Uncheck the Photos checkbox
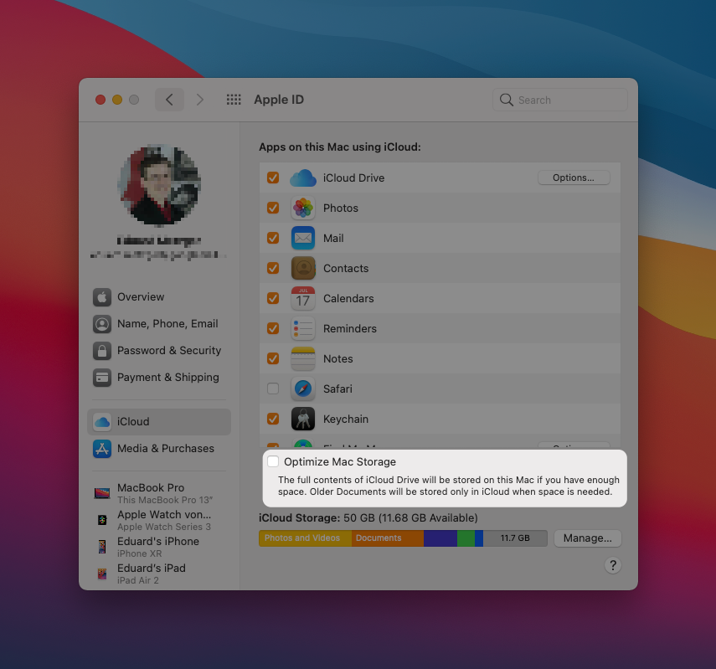The image size is (716, 669). click(x=273, y=208)
